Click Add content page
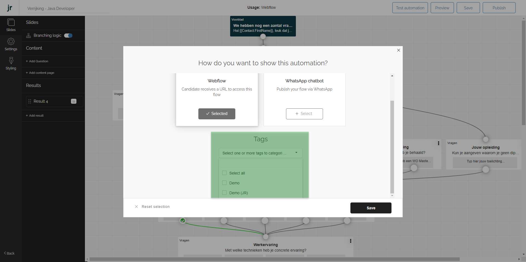Image resolution: width=526 pixels, height=262 pixels. tap(40, 73)
